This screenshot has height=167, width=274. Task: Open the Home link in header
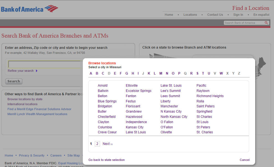click(x=169, y=15)
